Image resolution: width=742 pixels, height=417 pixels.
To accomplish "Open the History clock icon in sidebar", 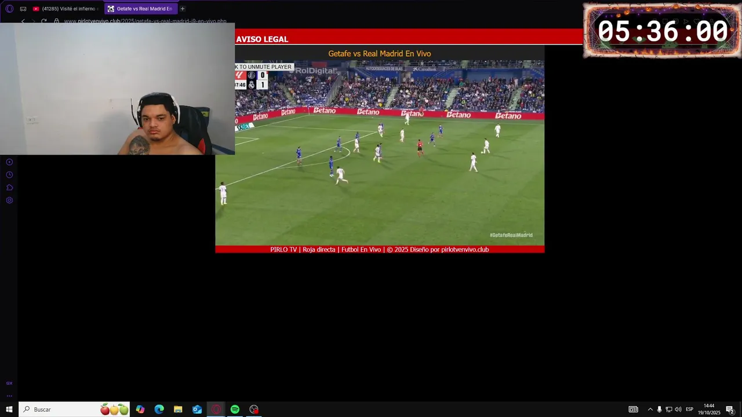I will pos(9,175).
